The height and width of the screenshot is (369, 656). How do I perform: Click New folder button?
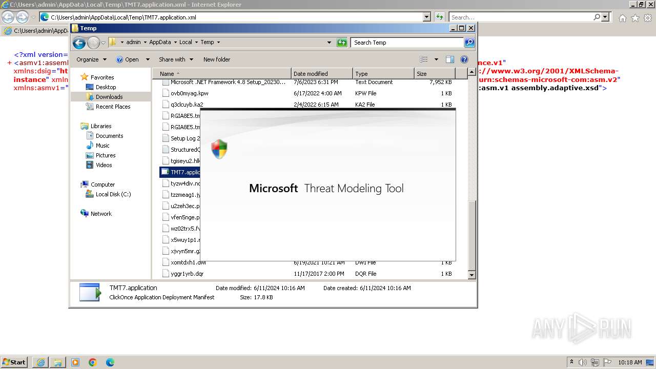[x=217, y=59]
